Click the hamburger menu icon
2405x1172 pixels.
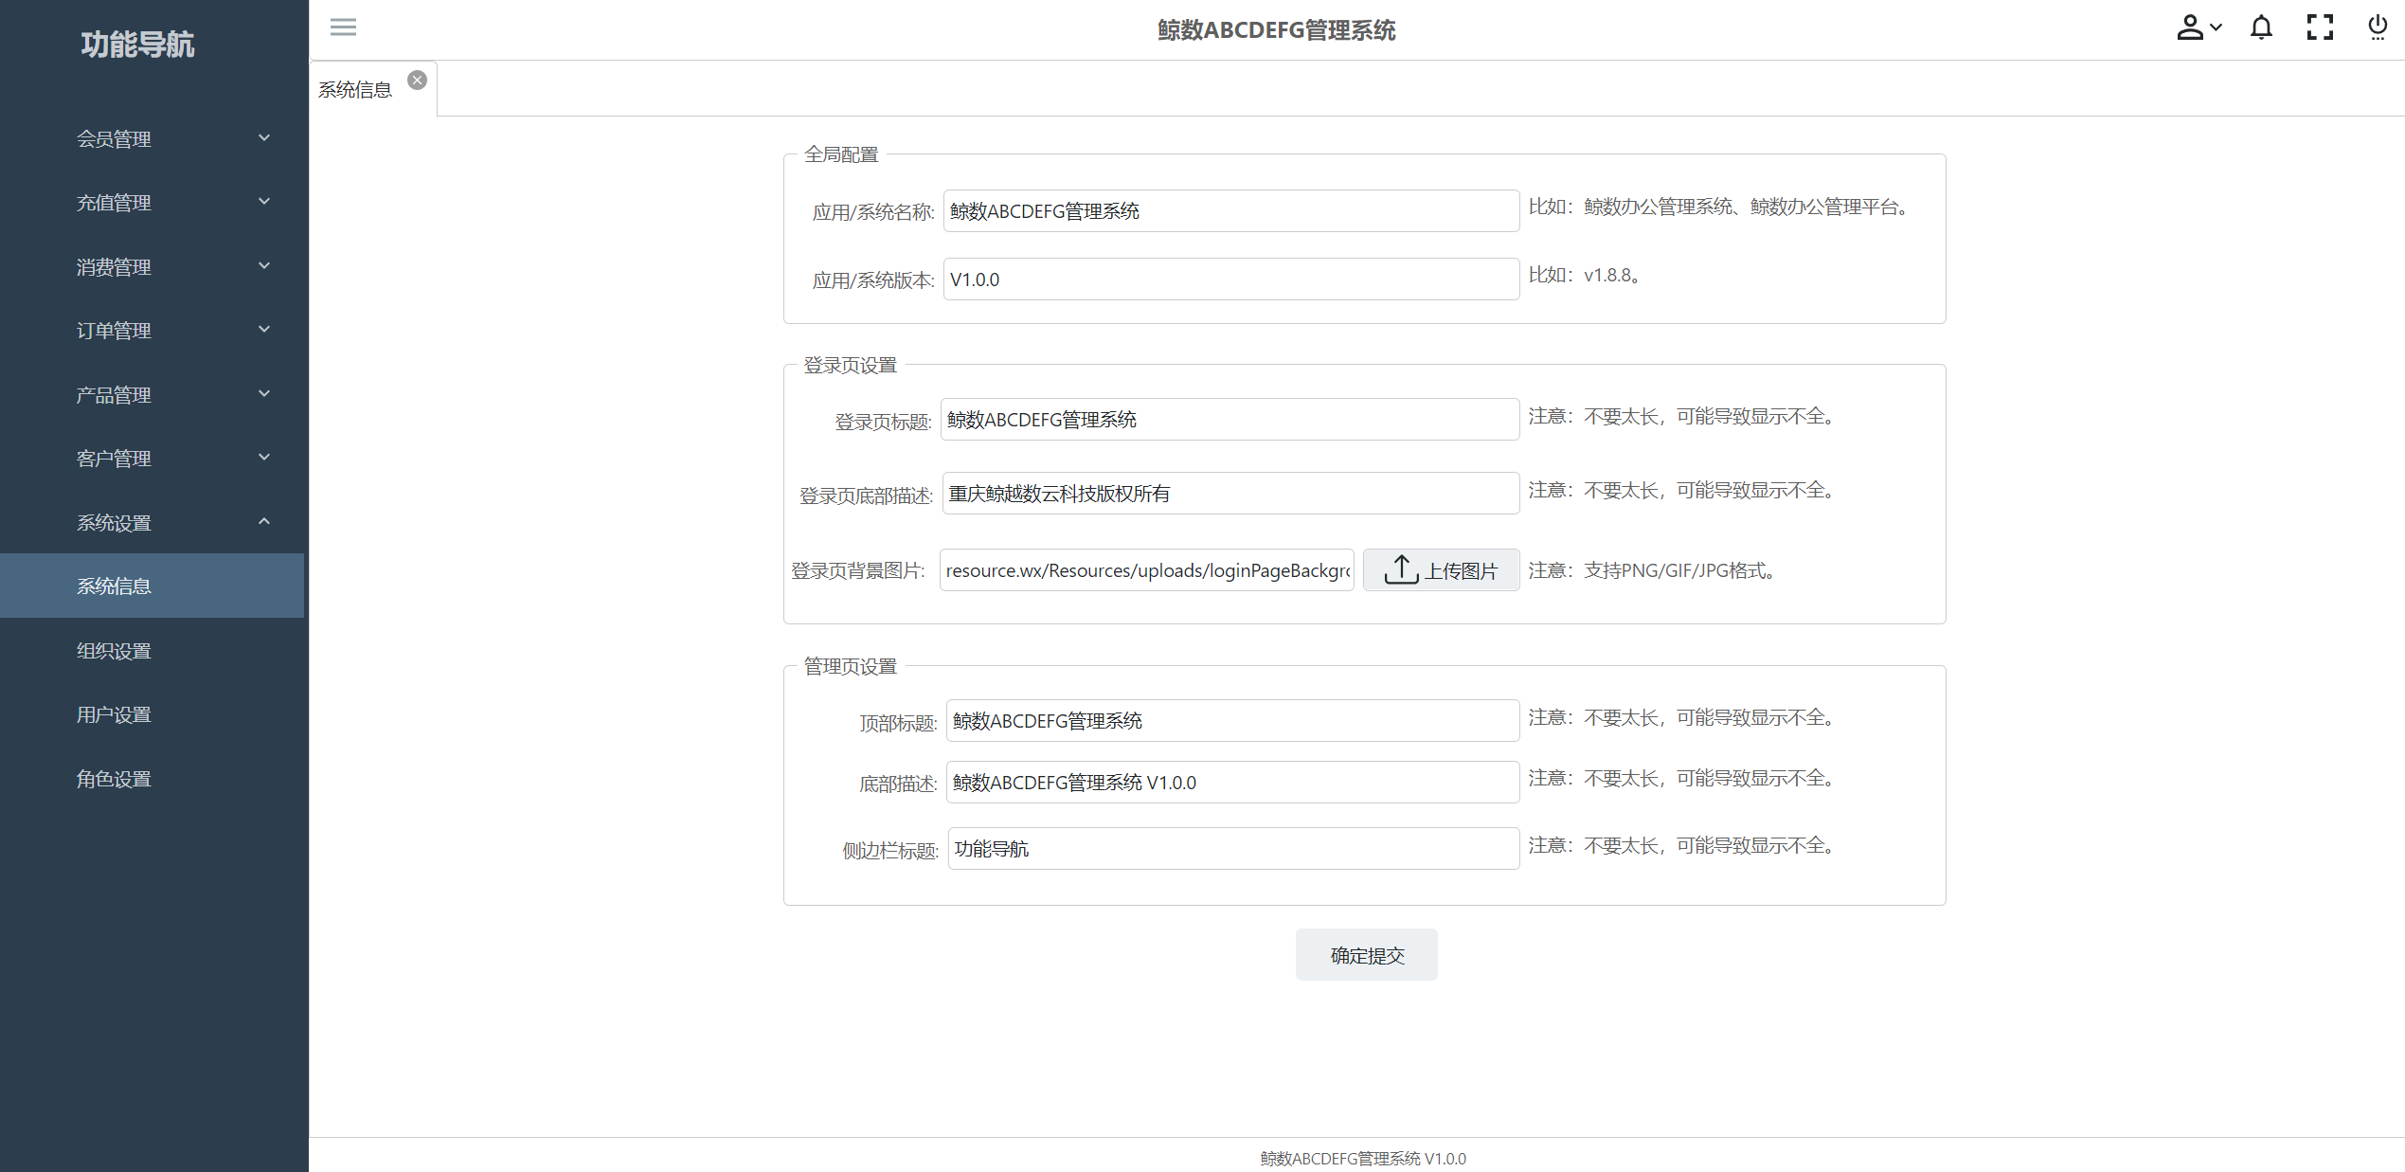pyautogui.click(x=343, y=27)
